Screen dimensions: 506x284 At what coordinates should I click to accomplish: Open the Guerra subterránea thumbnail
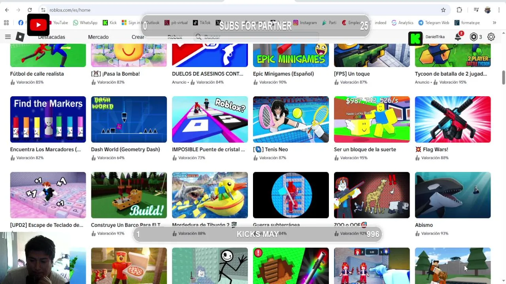pos(291,195)
